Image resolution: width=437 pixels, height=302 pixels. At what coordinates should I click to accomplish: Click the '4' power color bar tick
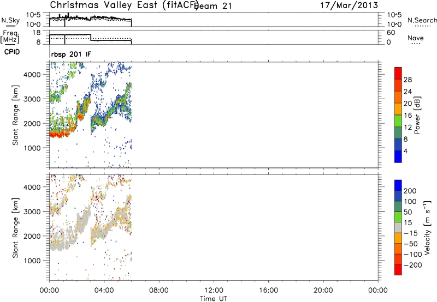405,151
